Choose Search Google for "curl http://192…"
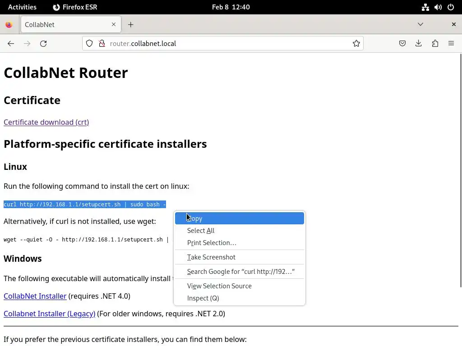Viewport: 462px width, 346px height. pyautogui.click(x=240, y=272)
